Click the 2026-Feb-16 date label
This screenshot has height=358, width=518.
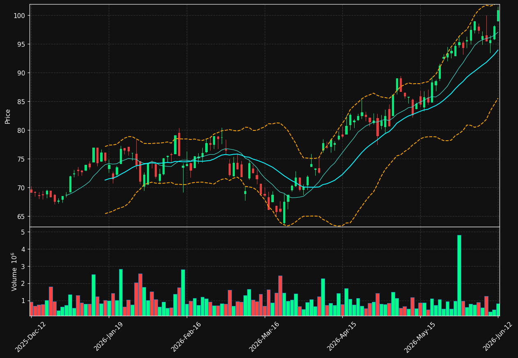pos(186,336)
